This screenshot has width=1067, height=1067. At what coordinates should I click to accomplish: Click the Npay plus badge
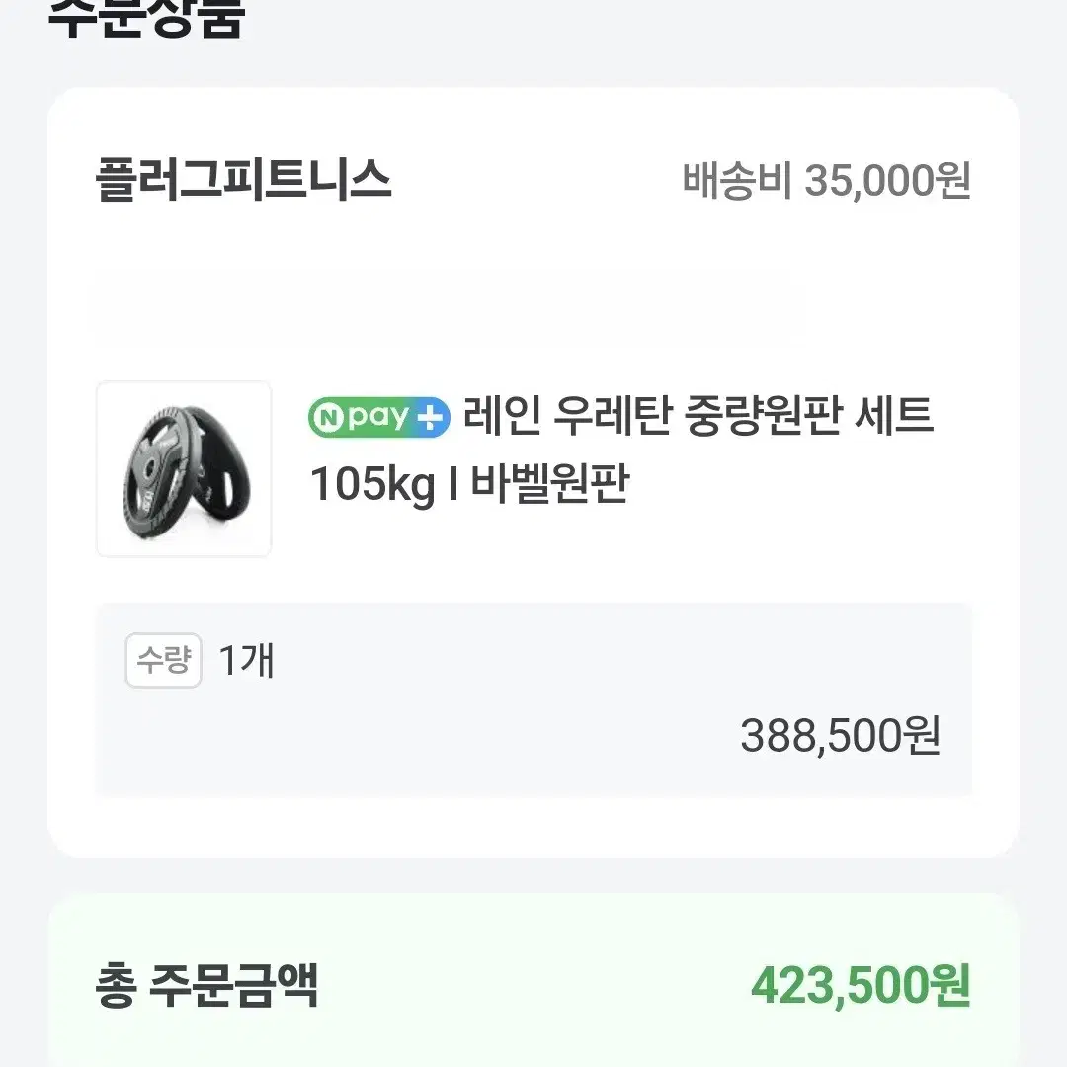tap(379, 417)
